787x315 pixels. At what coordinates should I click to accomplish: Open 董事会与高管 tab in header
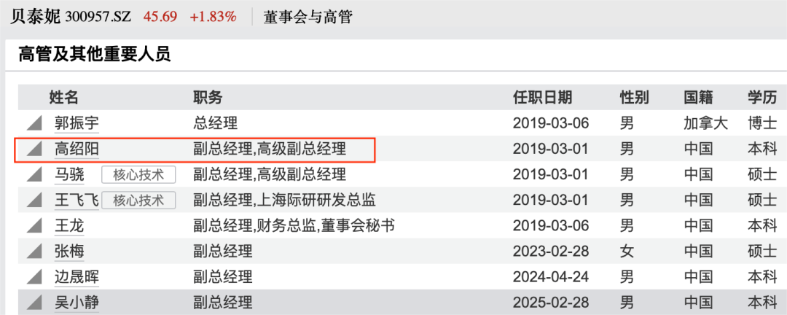coord(308,16)
